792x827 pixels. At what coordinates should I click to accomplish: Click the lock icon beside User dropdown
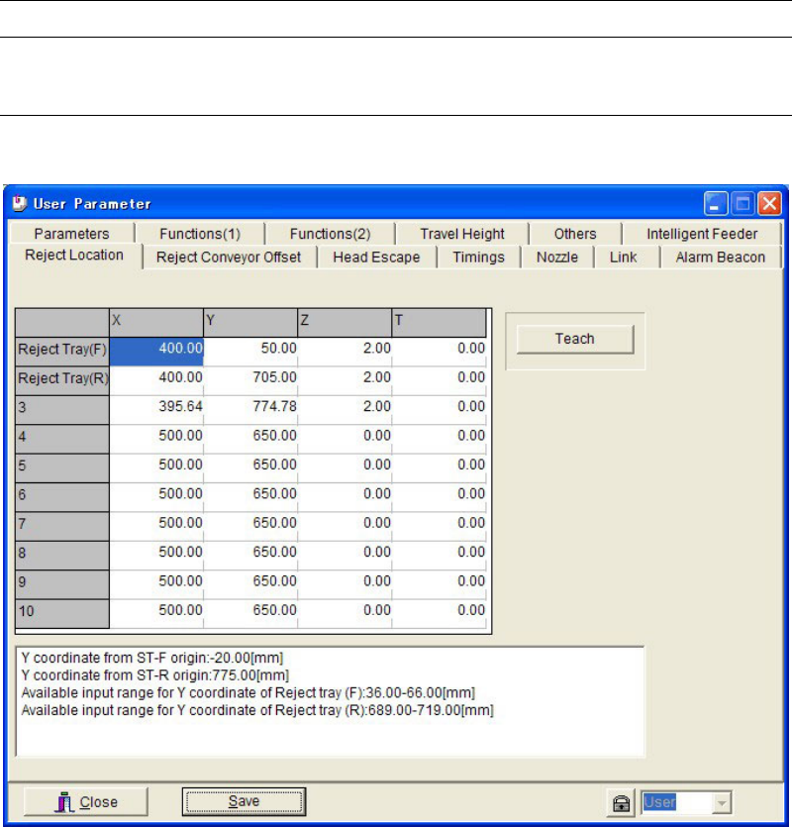pos(620,802)
